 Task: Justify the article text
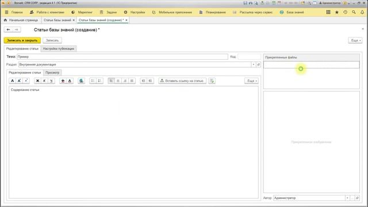coord(132,80)
